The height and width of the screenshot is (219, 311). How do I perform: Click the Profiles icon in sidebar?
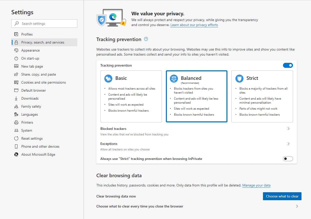pos(16,34)
